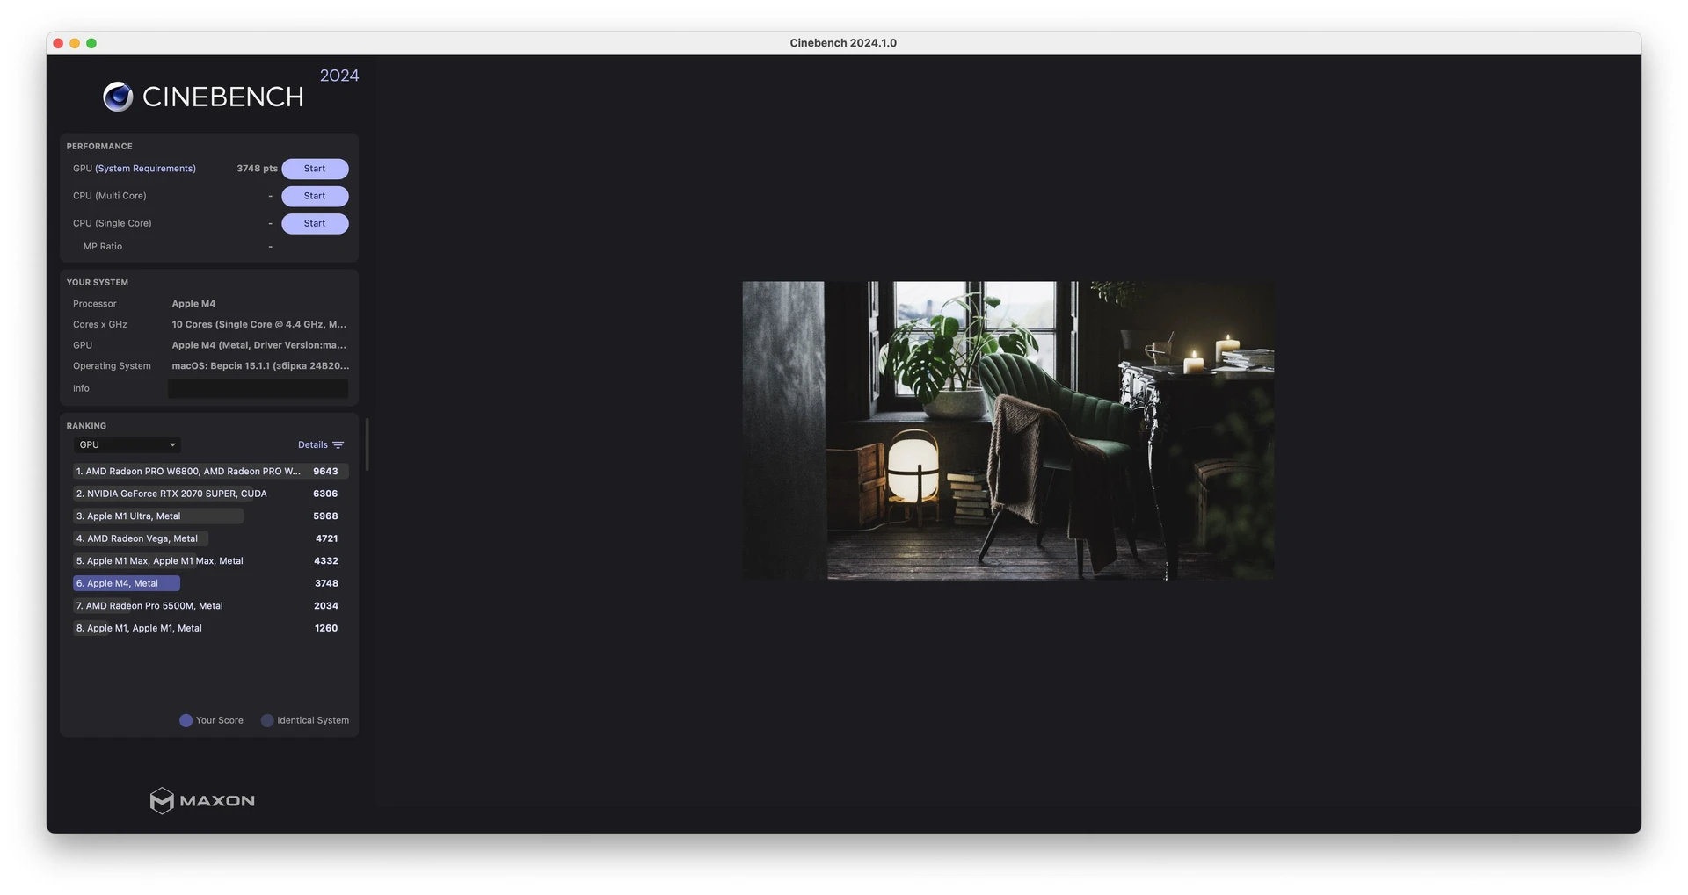Open the System Requirements link
This screenshot has height=895, width=1688.
pyautogui.click(x=145, y=169)
